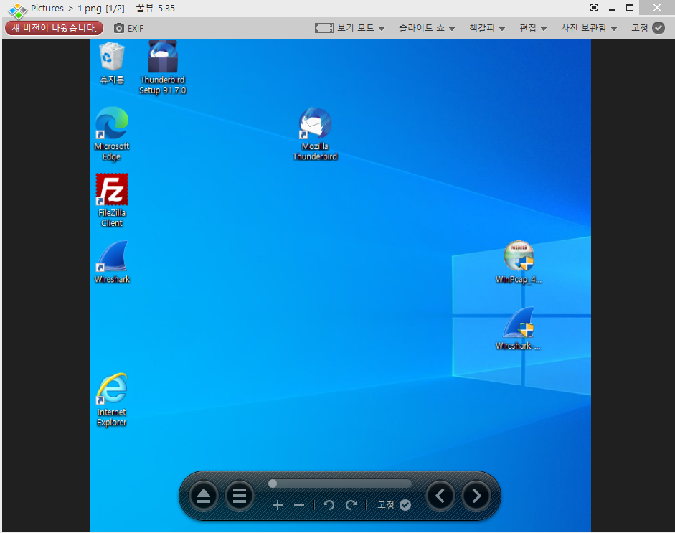Click the Pictures folder in title path
Screen dimensions: 675x533
coord(47,8)
